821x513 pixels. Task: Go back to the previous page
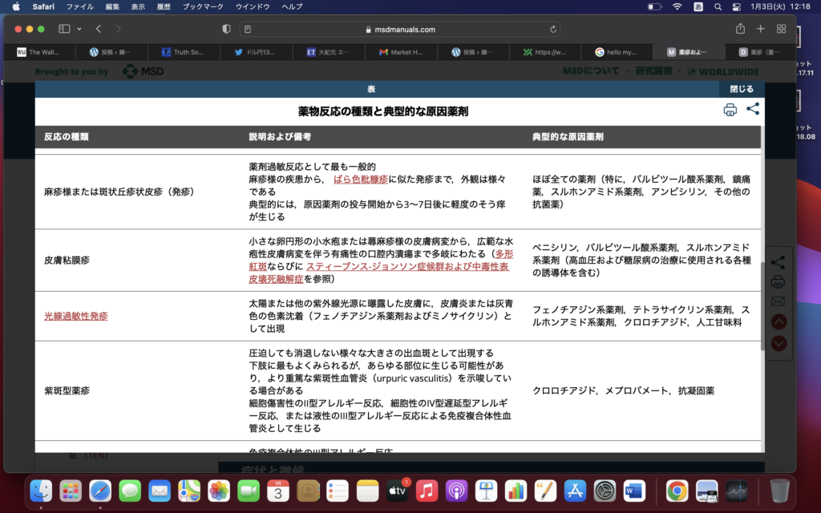tap(99, 29)
